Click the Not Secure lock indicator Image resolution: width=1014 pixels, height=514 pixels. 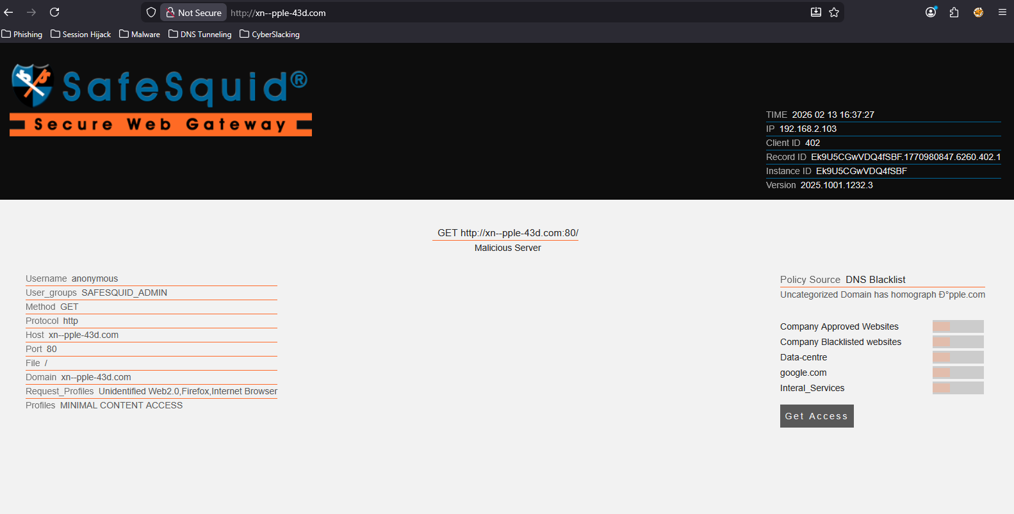pos(193,12)
